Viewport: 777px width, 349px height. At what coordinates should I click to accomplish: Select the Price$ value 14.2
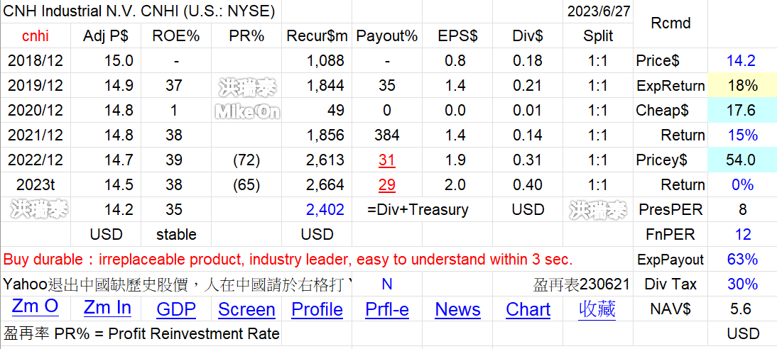click(741, 60)
